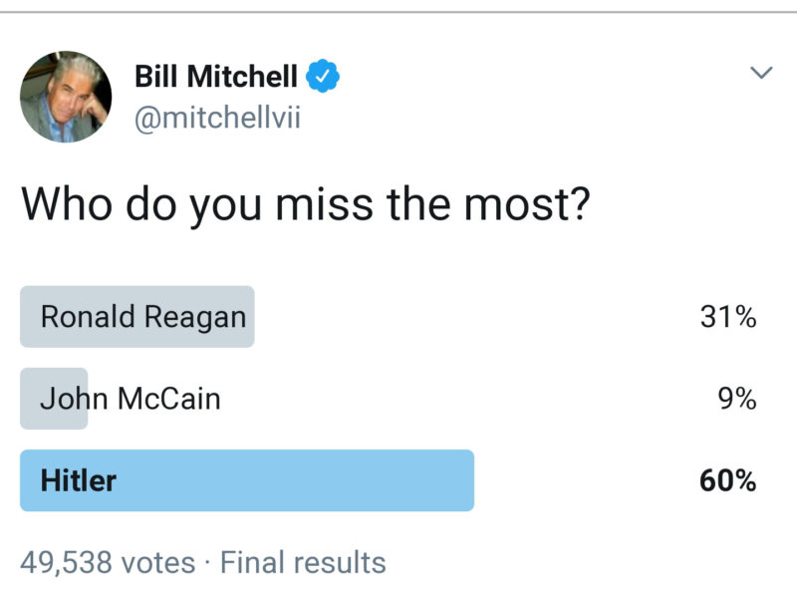The height and width of the screenshot is (599, 797).
Task: Click the middle of the blue Hitler bar
Action: pos(247,480)
